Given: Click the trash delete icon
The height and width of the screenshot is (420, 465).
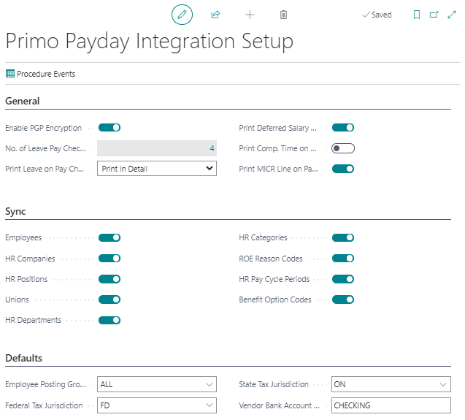Looking at the screenshot, I should [283, 15].
